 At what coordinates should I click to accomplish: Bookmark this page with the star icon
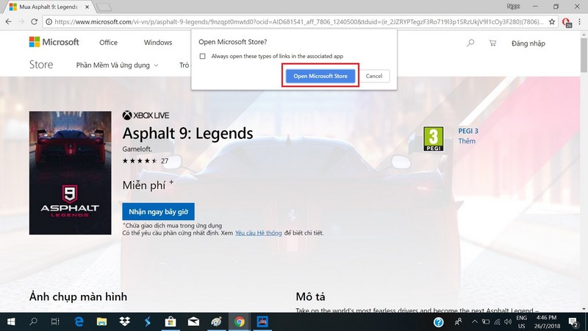click(552, 22)
